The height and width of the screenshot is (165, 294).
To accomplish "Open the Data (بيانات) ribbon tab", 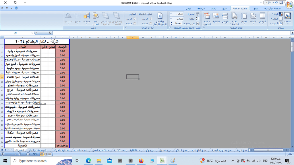I will pos(214,8).
